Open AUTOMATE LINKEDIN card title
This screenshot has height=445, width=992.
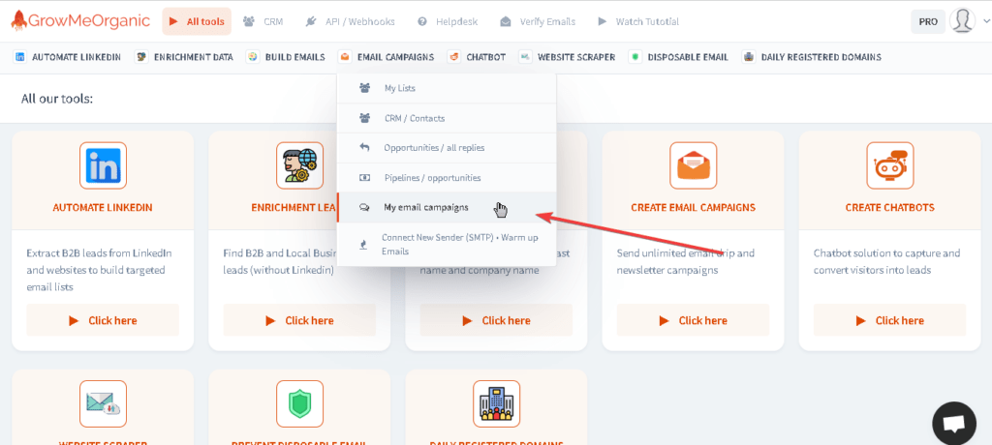103,207
